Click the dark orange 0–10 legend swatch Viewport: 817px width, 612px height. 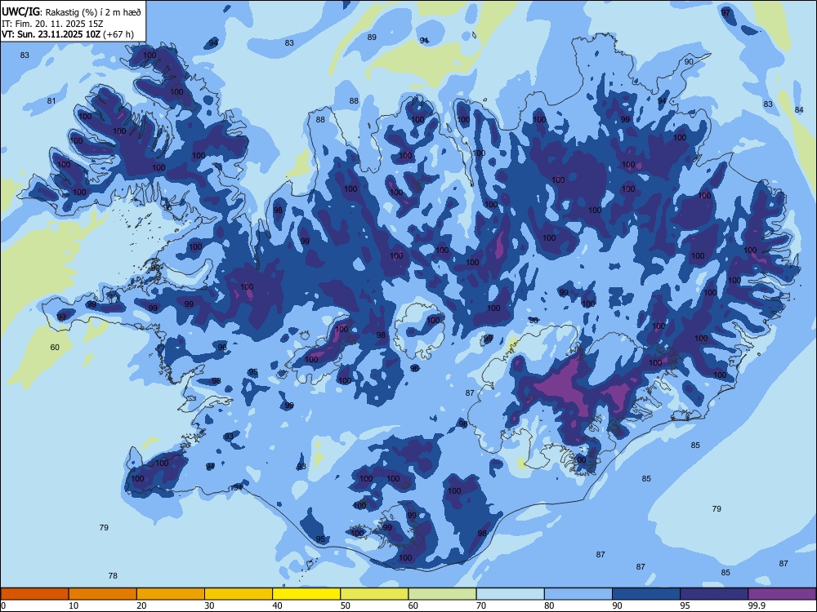pyautogui.click(x=34, y=594)
